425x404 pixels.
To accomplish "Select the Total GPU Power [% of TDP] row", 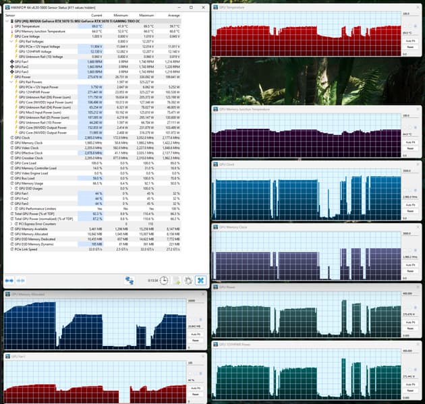I will pyautogui.click(x=93, y=214).
